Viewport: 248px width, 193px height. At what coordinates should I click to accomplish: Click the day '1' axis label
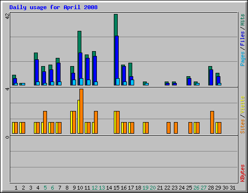coord(16,188)
